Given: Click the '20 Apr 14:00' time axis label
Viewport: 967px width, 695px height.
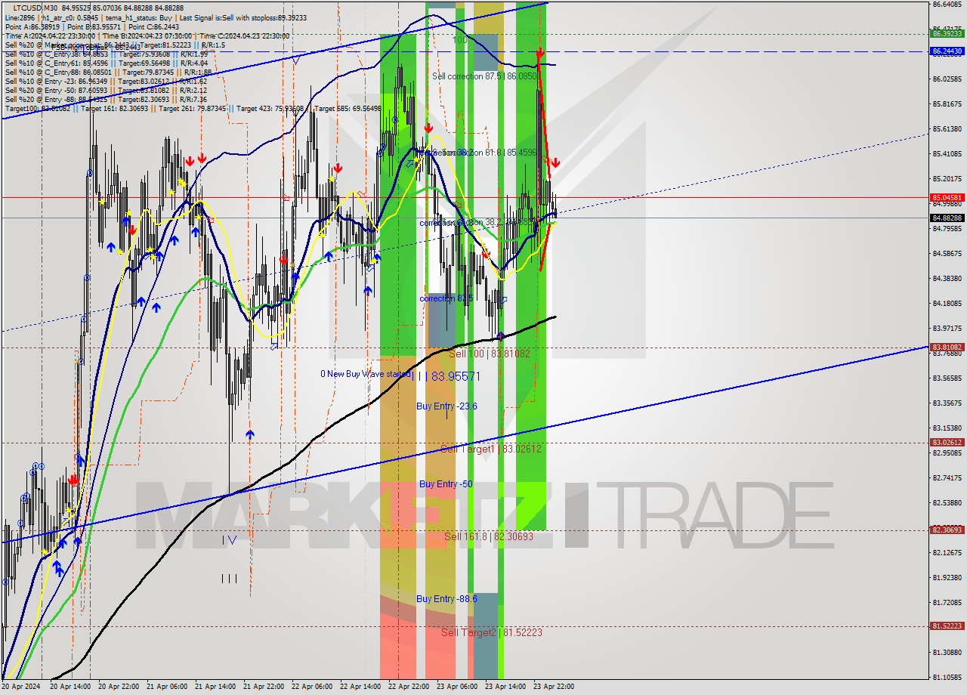Looking at the screenshot, I should [69, 687].
